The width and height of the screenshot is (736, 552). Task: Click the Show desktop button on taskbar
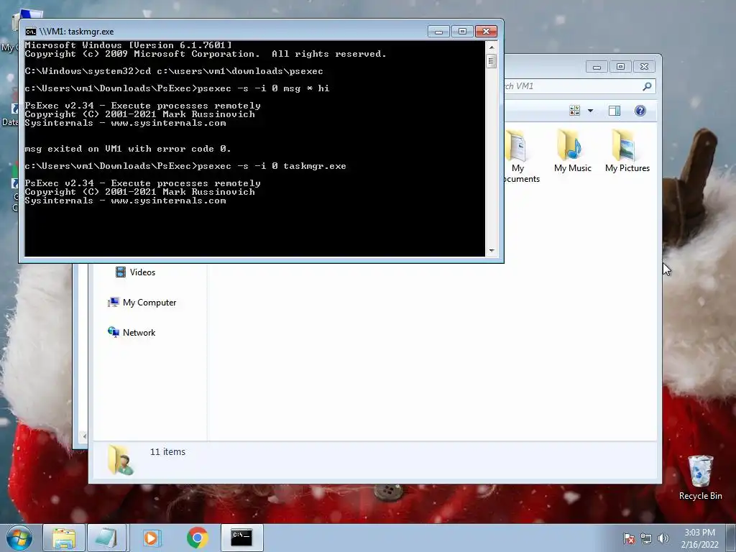coord(731,538)
